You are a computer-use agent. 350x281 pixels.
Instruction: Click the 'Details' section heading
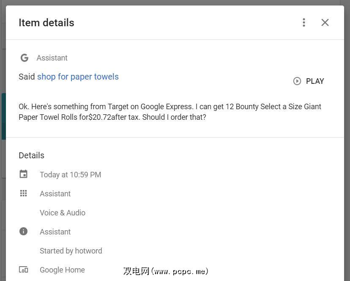click(31, 155)
